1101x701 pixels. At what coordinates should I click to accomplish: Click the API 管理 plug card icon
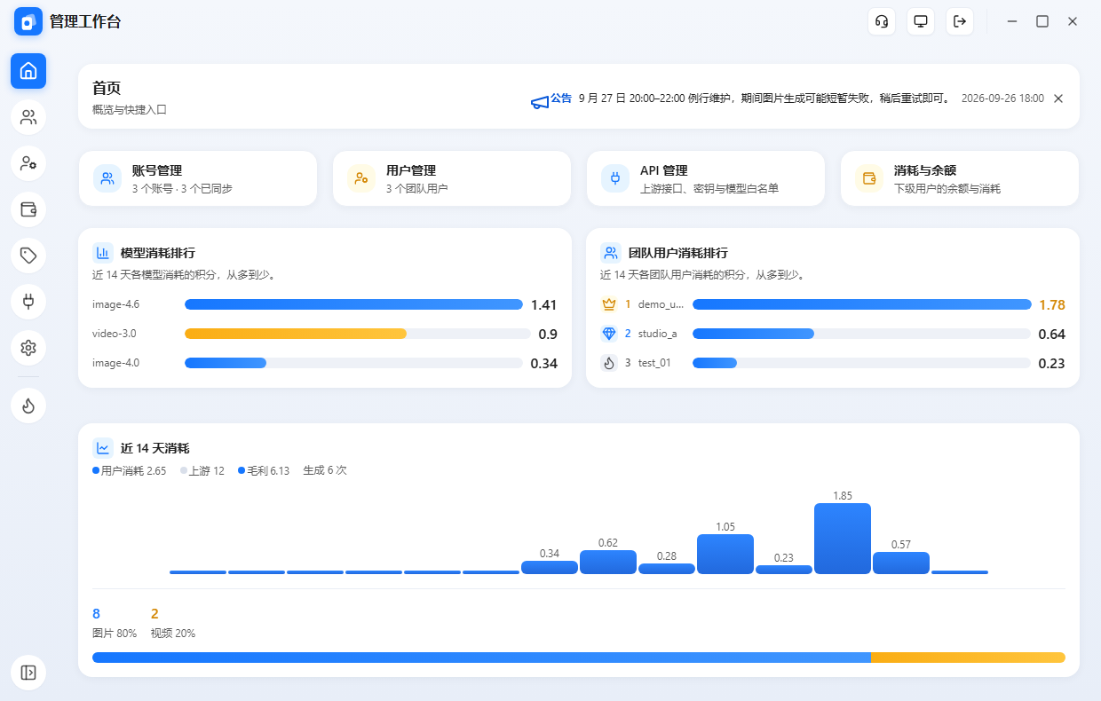tap(615, 178)
